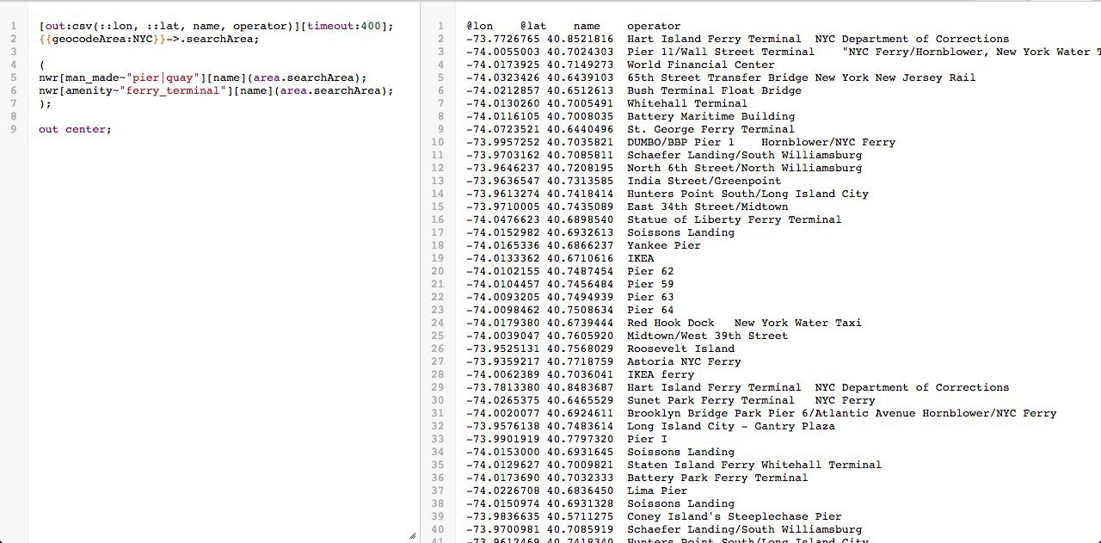
Task: Click longitude -74.0153000 on line 34
Action: pos(503,452)
